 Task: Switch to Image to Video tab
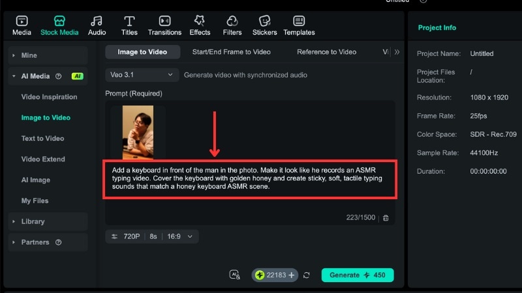(x=142, y=52)
